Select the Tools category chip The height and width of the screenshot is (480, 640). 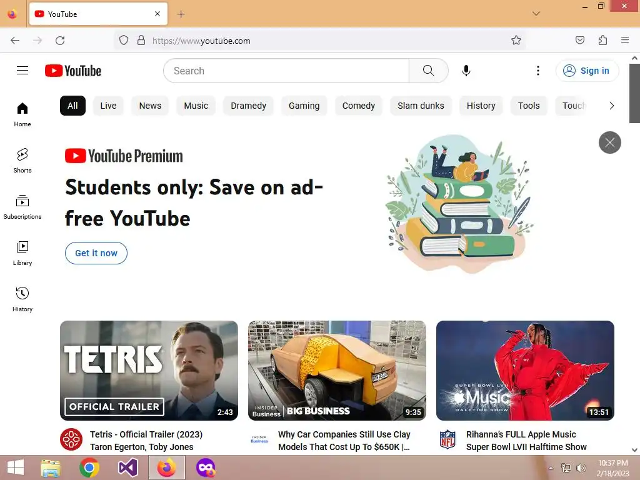tap(529, 106)
